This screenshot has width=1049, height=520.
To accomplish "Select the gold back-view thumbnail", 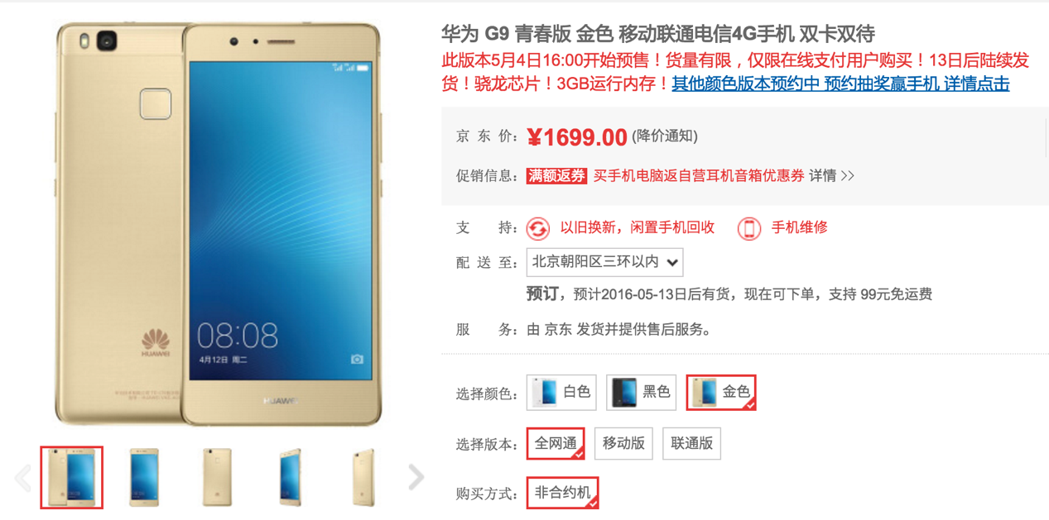I will [218, 477].
